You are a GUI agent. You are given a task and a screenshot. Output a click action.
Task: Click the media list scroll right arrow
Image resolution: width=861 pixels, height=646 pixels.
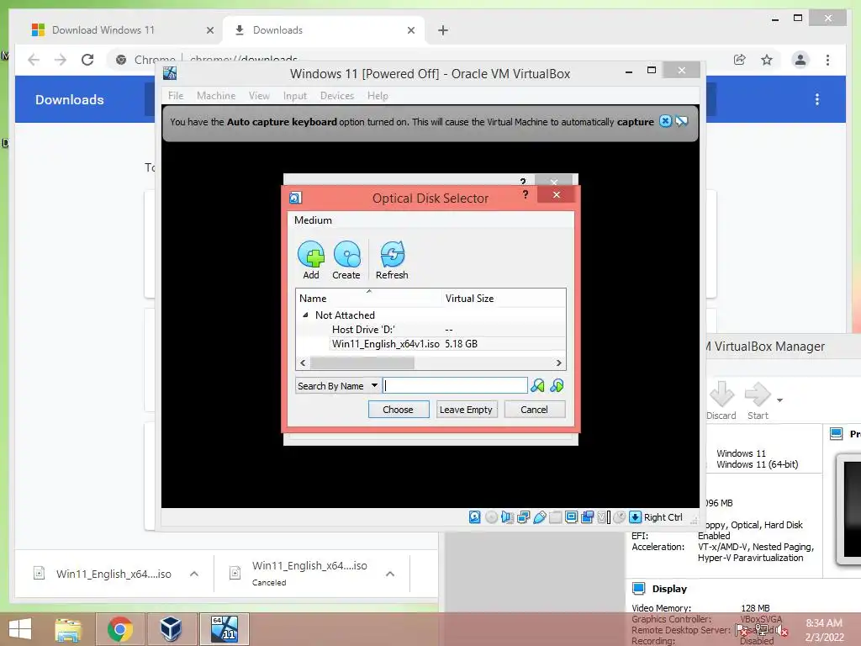pos(558,363)
